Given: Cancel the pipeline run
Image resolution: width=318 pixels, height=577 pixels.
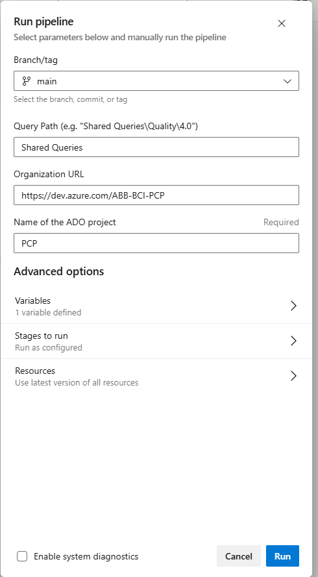Looking at the screenshot, I should [x=239, y=556].
